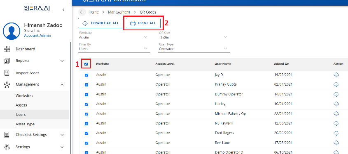Uncheck the N8 Keyvani row checkbox
This screenshot has height=154, width=348.
pyautogui.click(x=86, y=124)
